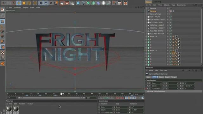Switch to the Basic attributes tab
The height and width of the screenshot is (114, 203).
tap(148, 77)
